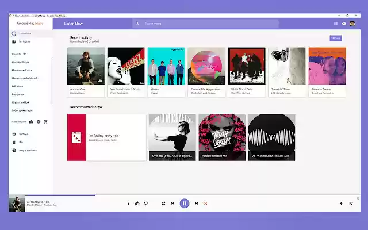This screenshot has height=230, width=368.
Task: Pause the current song
Action: point(185,203)
